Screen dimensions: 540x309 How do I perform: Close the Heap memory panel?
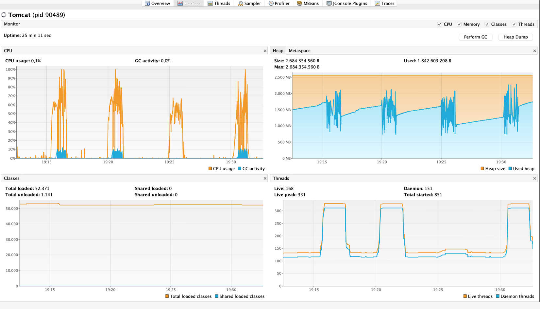(535, 51)
